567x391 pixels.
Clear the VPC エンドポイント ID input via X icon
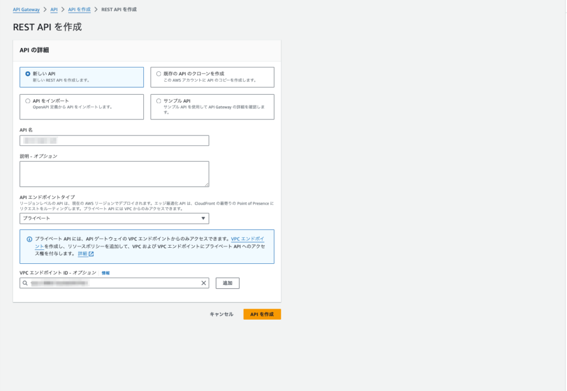[x=203, y=282]
